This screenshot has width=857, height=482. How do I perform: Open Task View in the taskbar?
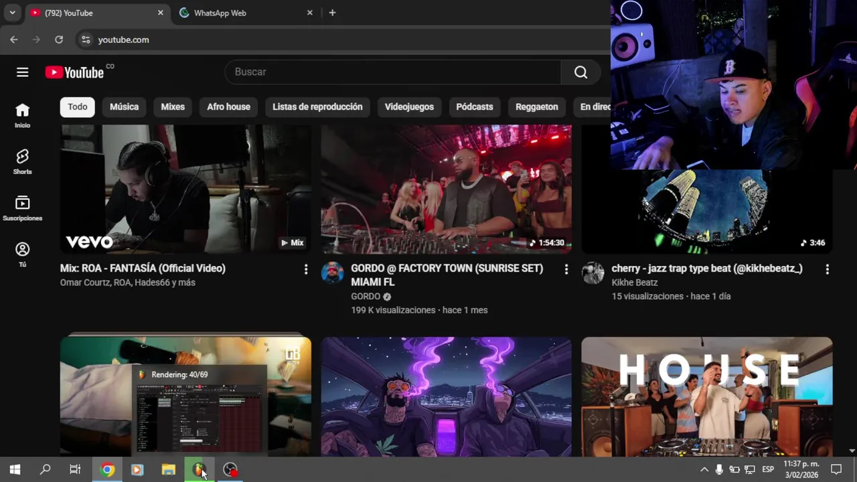pyautogui.click(x=75, y=470)
